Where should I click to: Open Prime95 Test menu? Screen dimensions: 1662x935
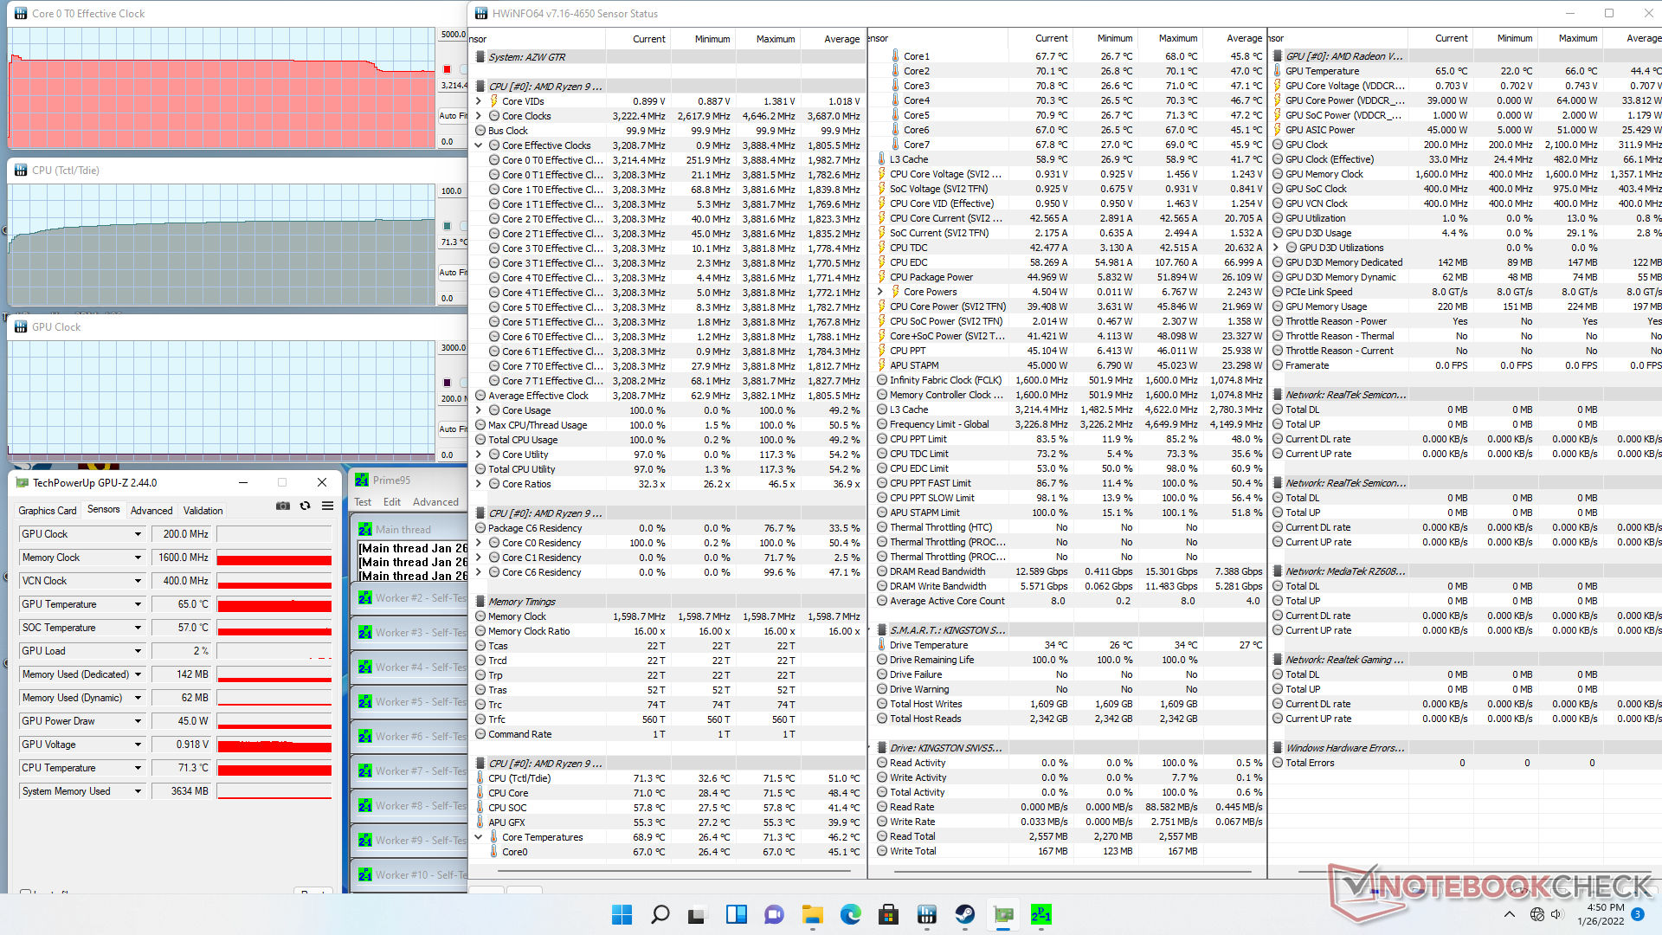coord(363,502)
